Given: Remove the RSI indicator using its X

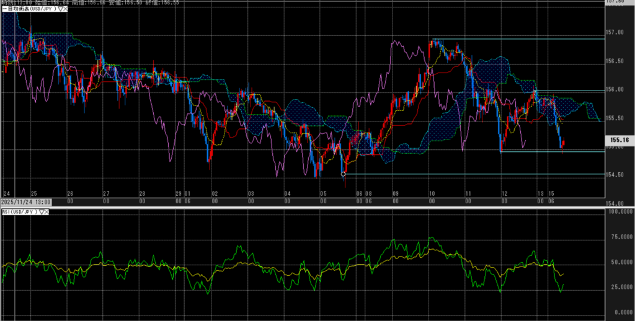Looking at the screenshot, I should pos(48,211).
